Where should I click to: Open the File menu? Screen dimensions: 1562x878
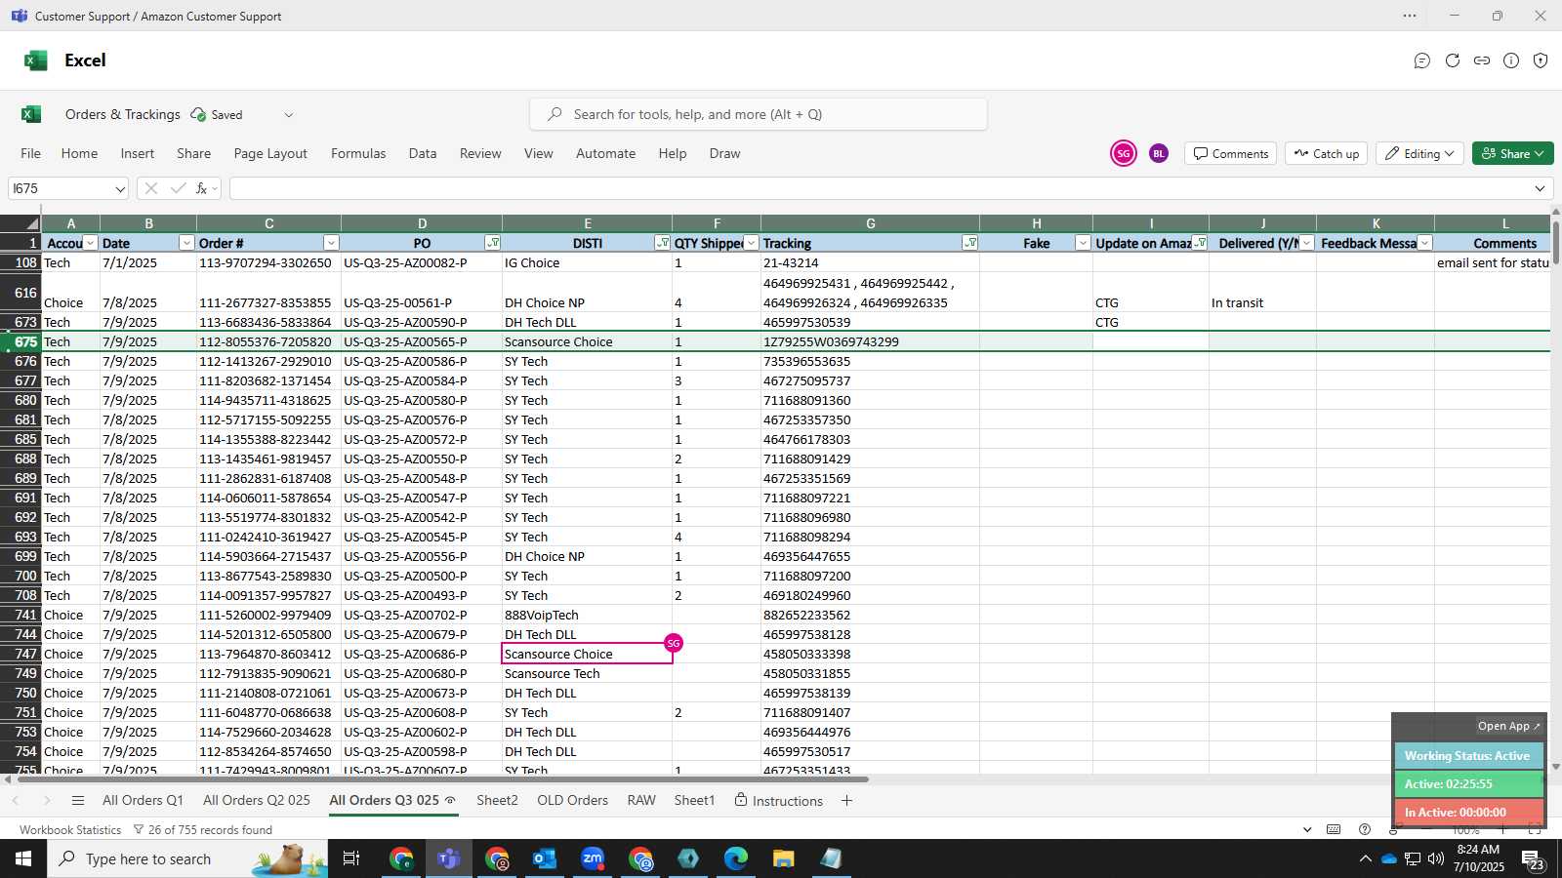coord(31,153)
